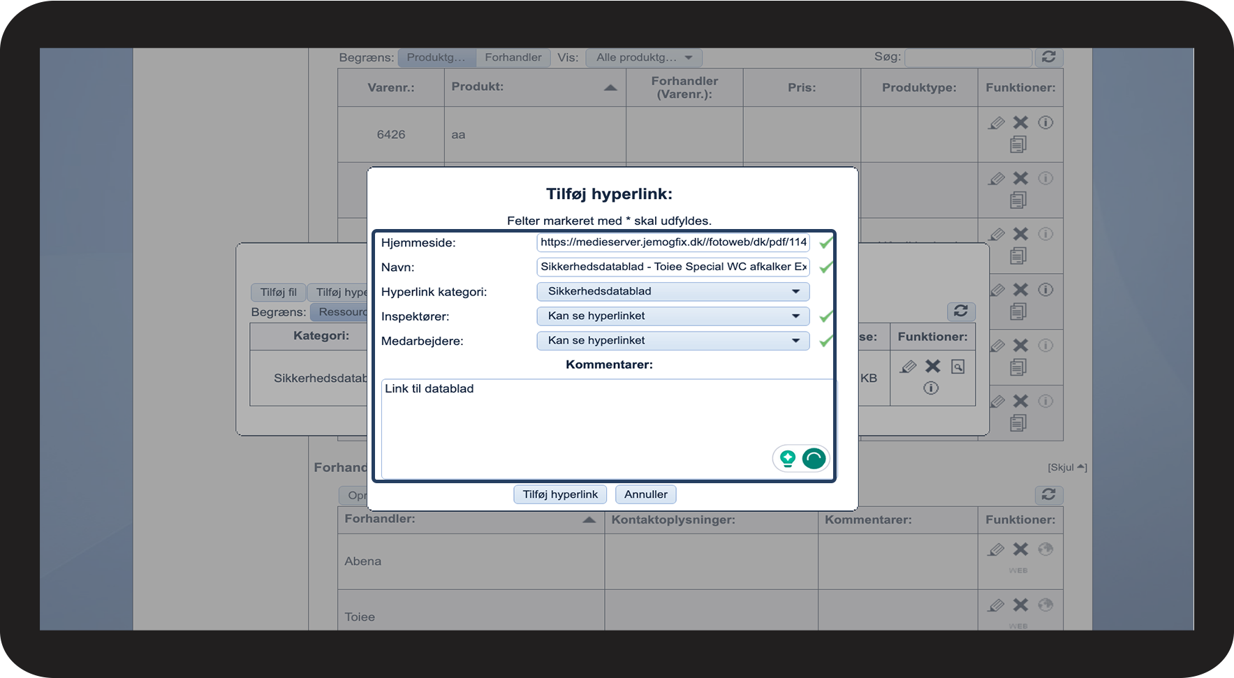Select the Tilføj fil tab

point(278,292)
